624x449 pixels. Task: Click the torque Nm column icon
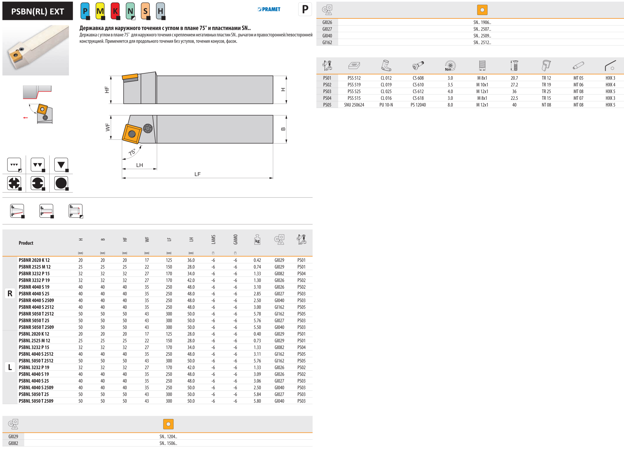pyautogui.click(x=450, y=66)
